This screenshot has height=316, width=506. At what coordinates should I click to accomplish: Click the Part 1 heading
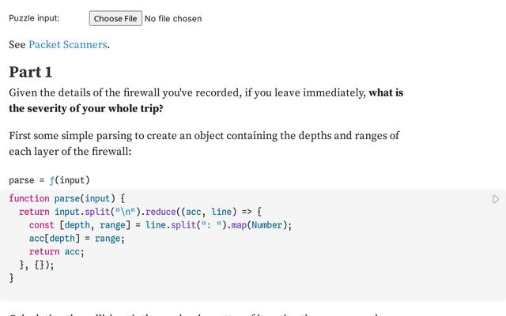tap(31, 72)
